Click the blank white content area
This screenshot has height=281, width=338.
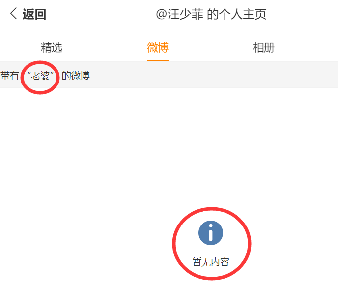point(169,146)
